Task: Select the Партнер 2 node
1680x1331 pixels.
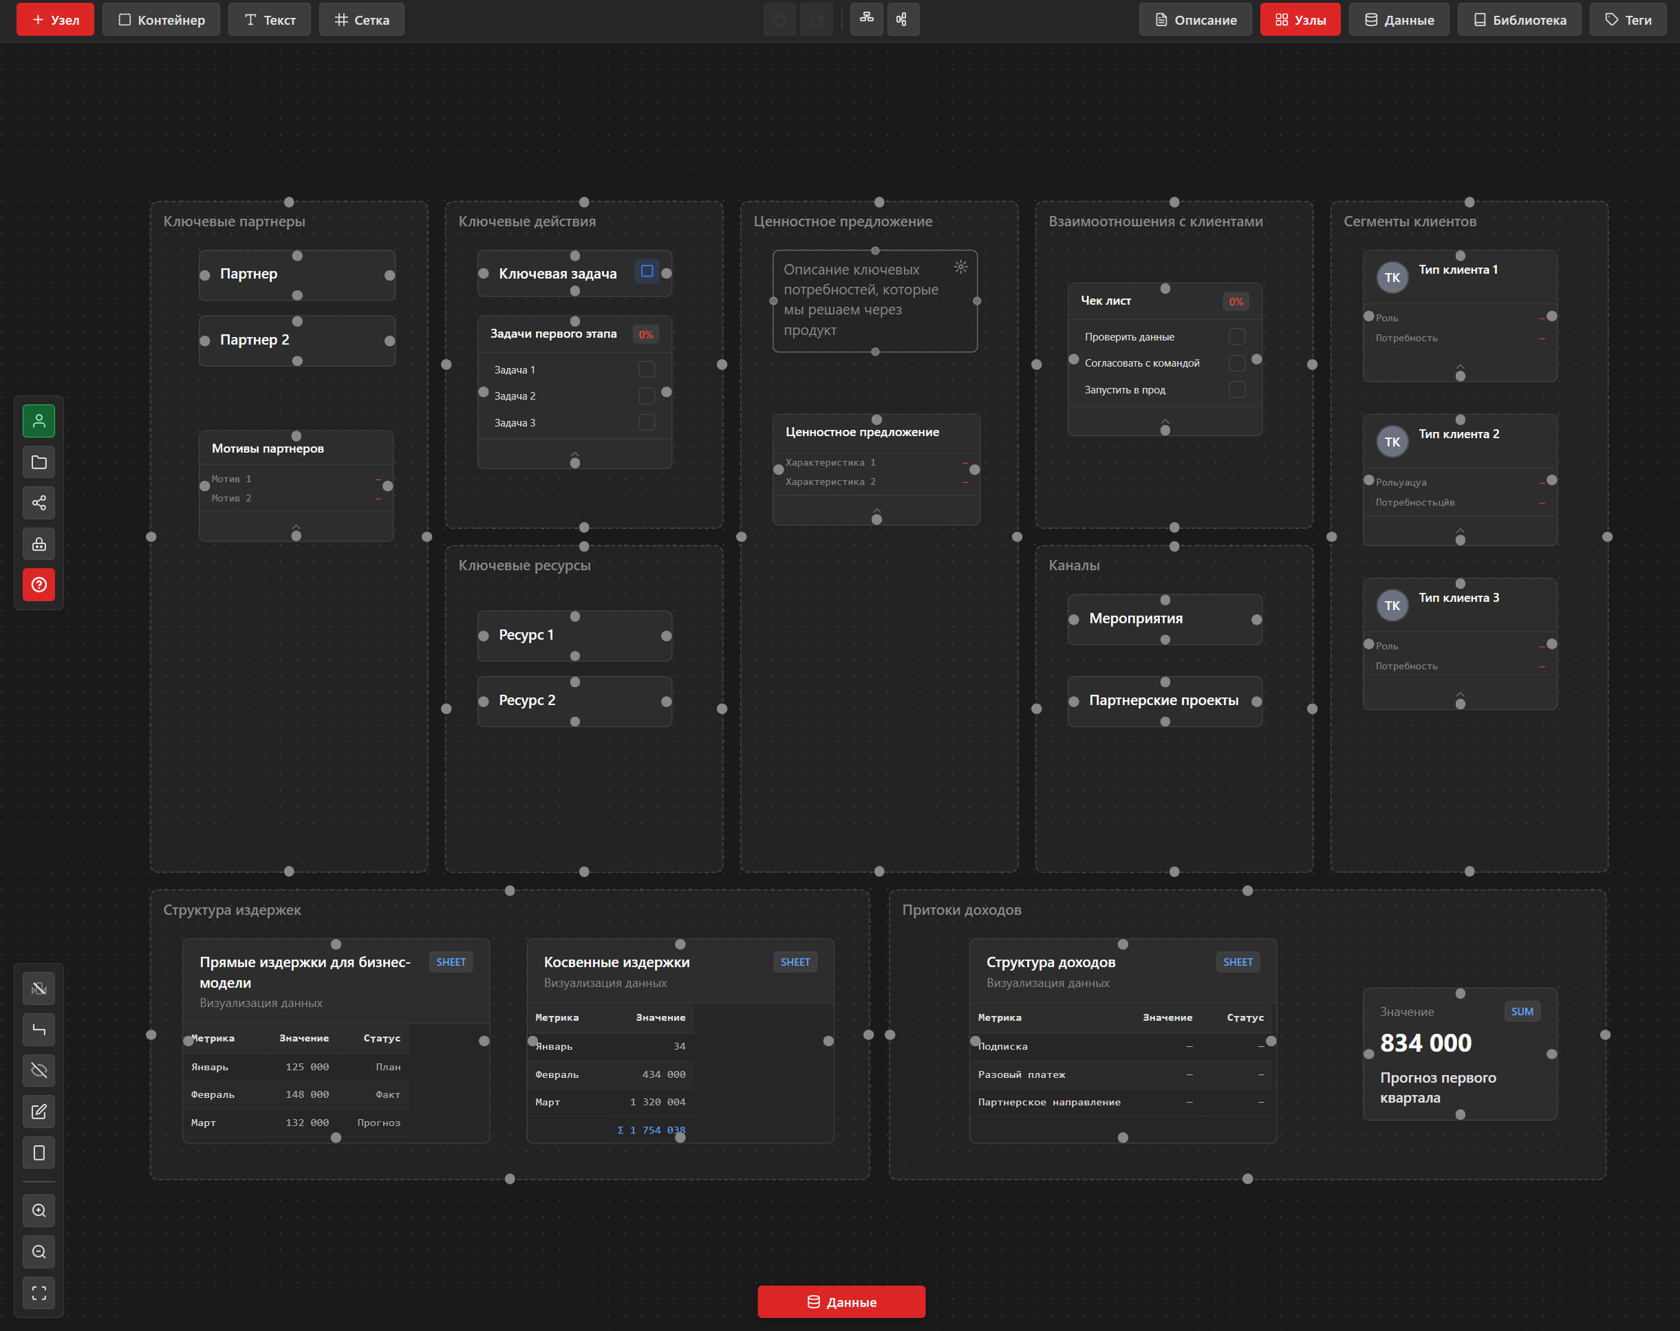Action: pos(297,340)
